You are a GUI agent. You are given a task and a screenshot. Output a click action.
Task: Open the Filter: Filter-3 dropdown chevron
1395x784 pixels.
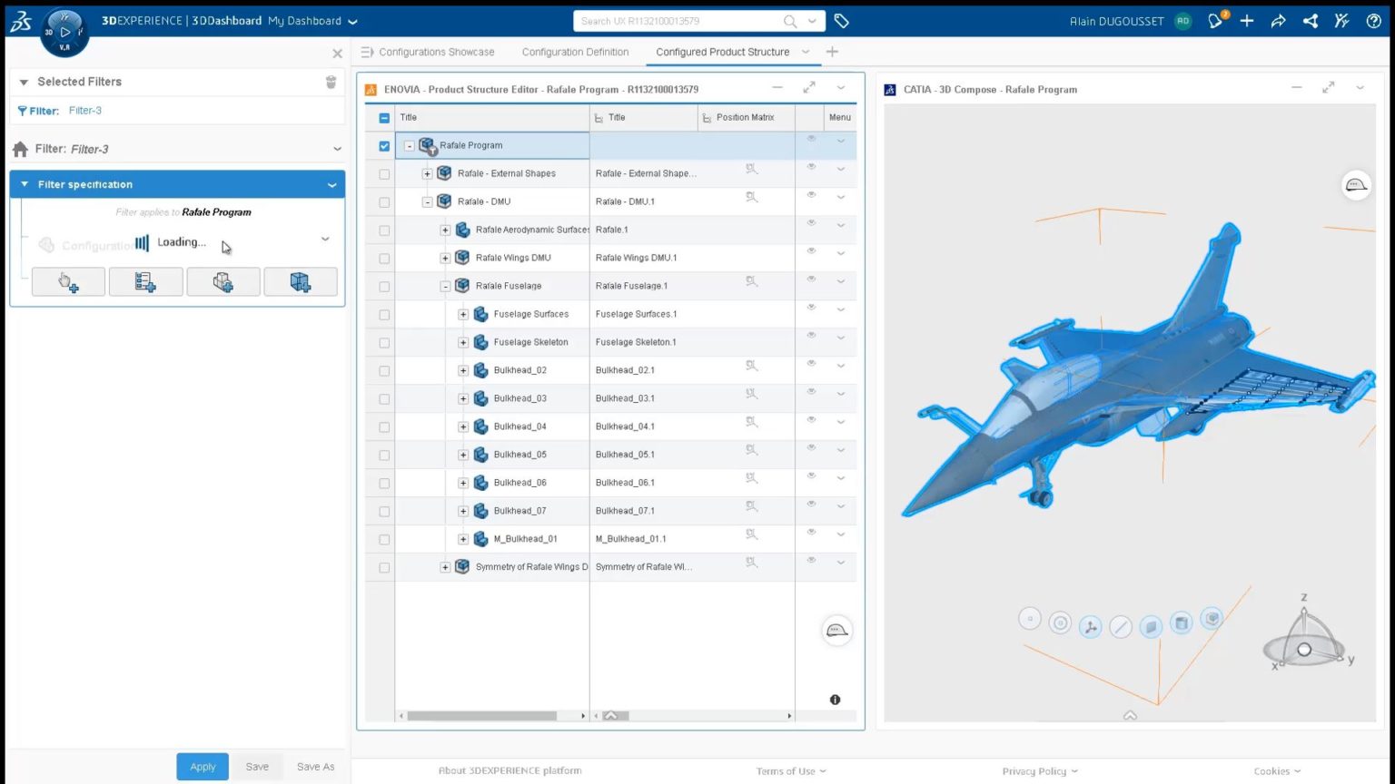(337, 149)
